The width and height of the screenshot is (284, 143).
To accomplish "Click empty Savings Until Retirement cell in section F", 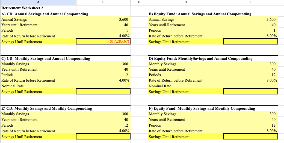I will click(251, 136).
